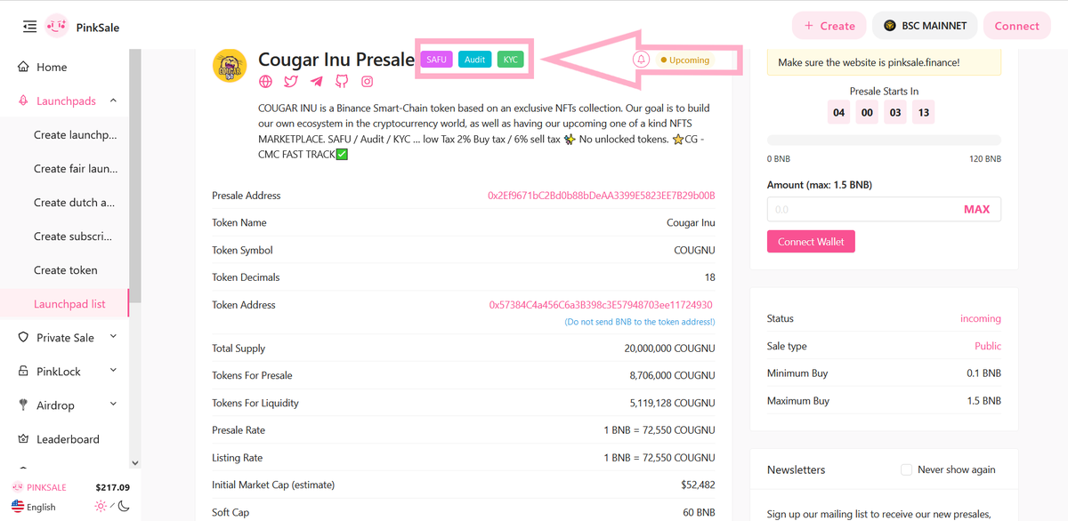Click the Token Decimals value 18
The image size is (1068, 521).
pyautogui.click(x=709, y=277)
